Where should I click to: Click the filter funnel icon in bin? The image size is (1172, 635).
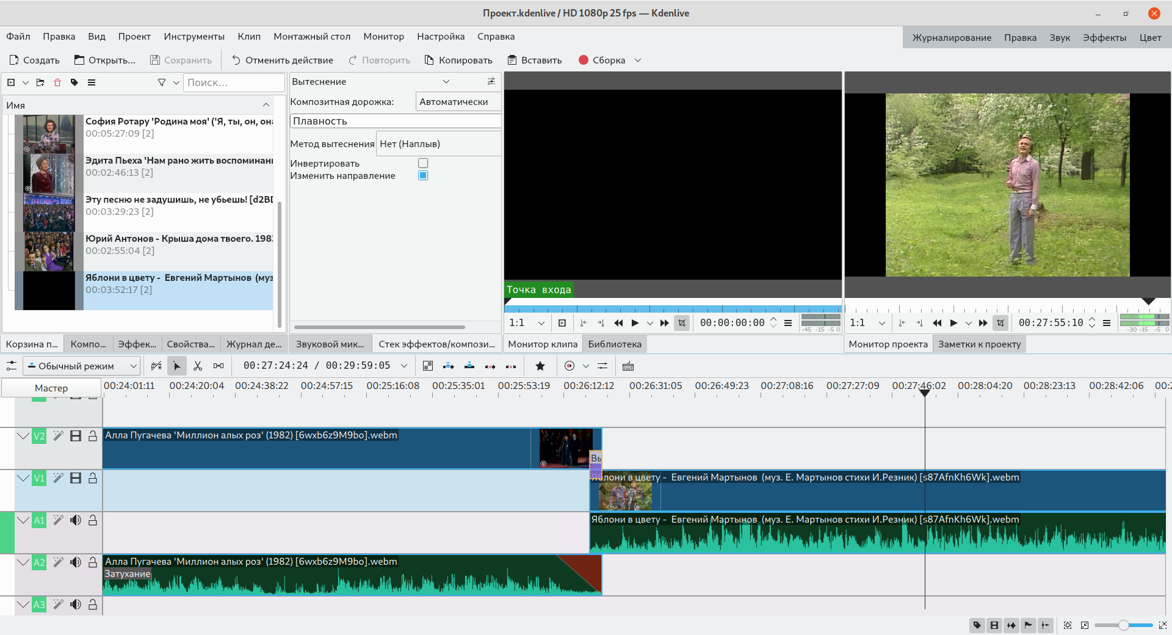coord(162,82)
